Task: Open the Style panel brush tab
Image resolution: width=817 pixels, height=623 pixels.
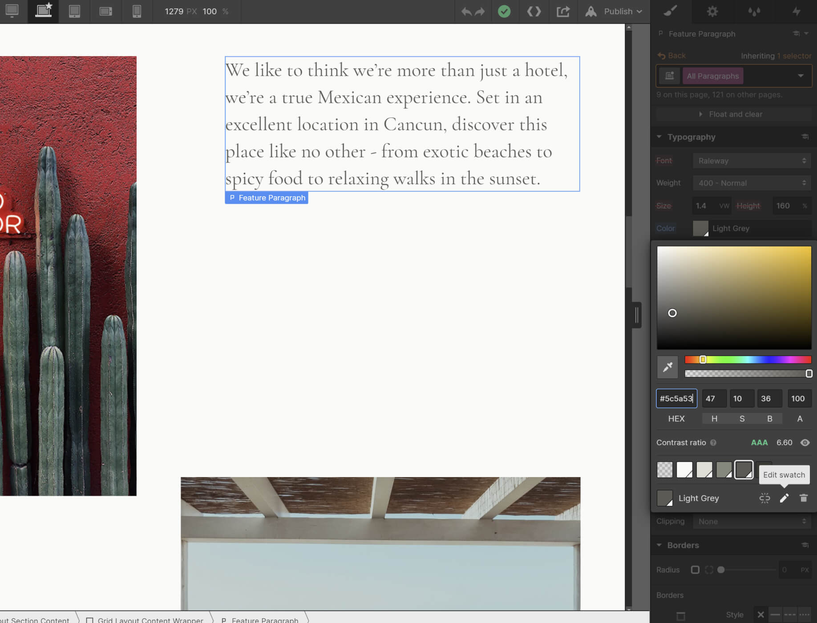Action: (670, 11)
